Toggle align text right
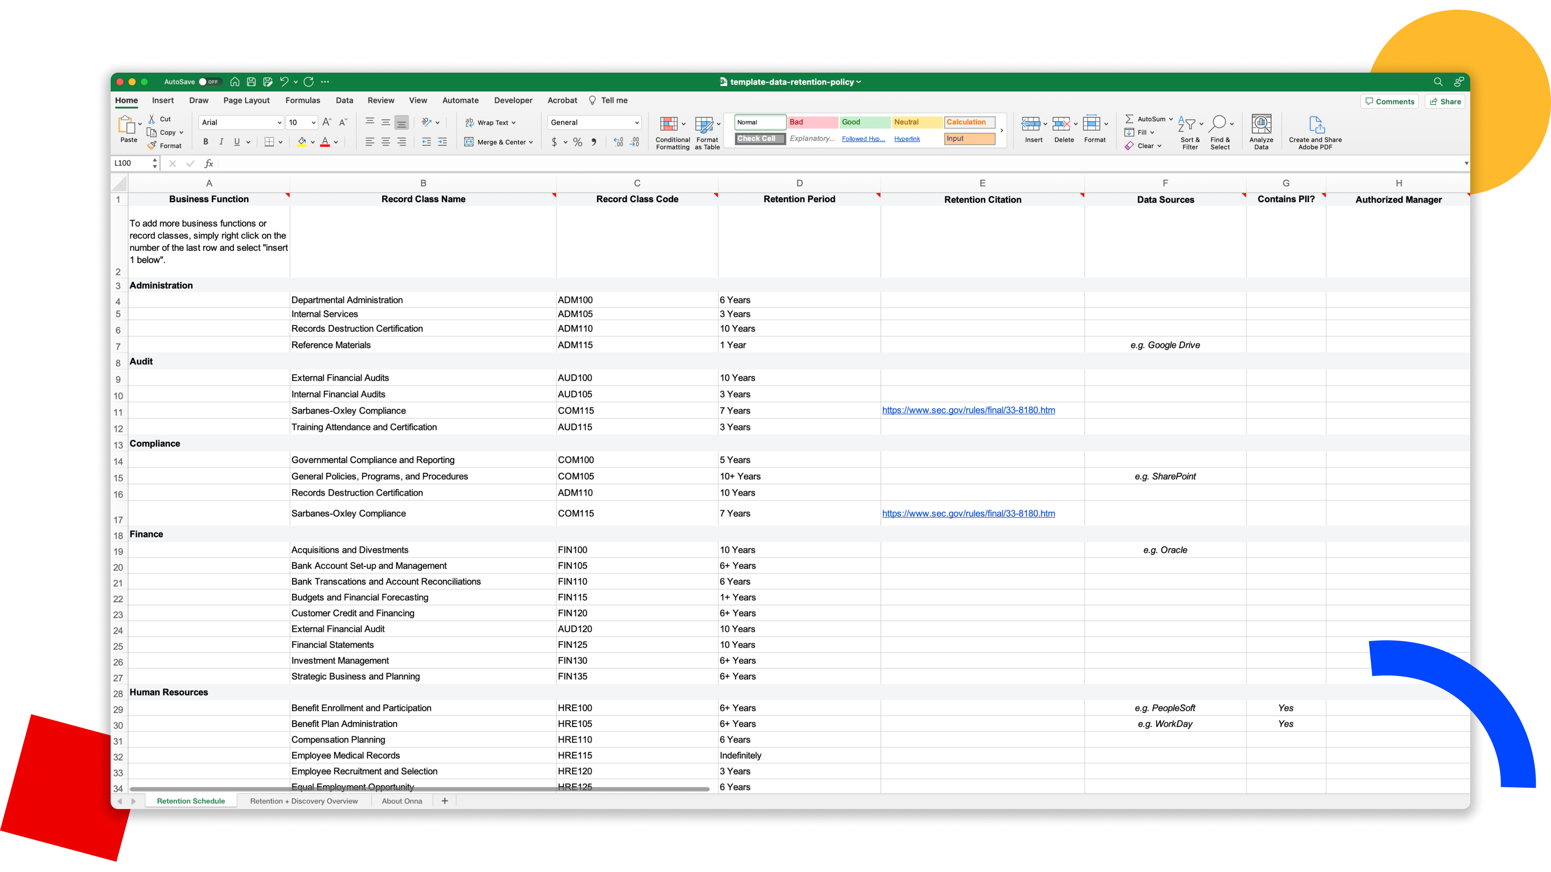 click(401, 142)
